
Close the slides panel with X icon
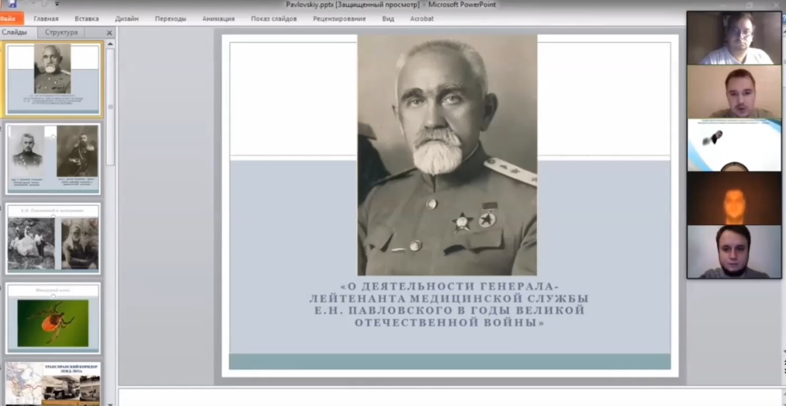(109, 33)
